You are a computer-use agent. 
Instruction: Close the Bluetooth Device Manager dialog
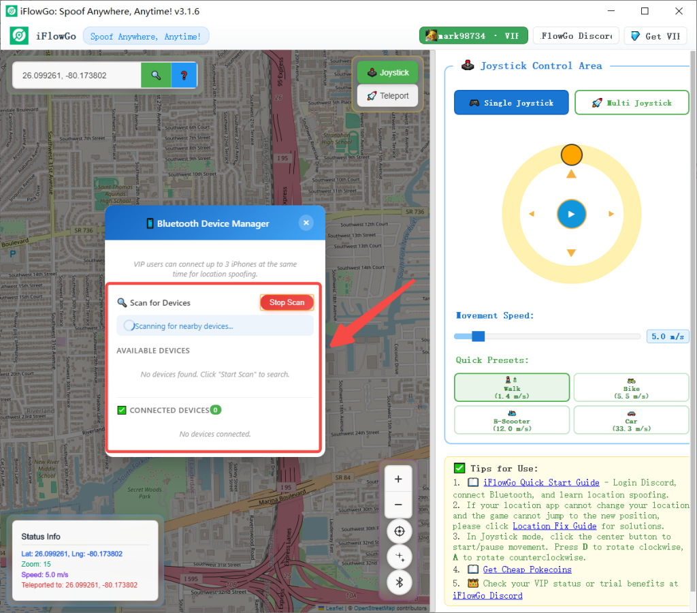pos(306,223)
